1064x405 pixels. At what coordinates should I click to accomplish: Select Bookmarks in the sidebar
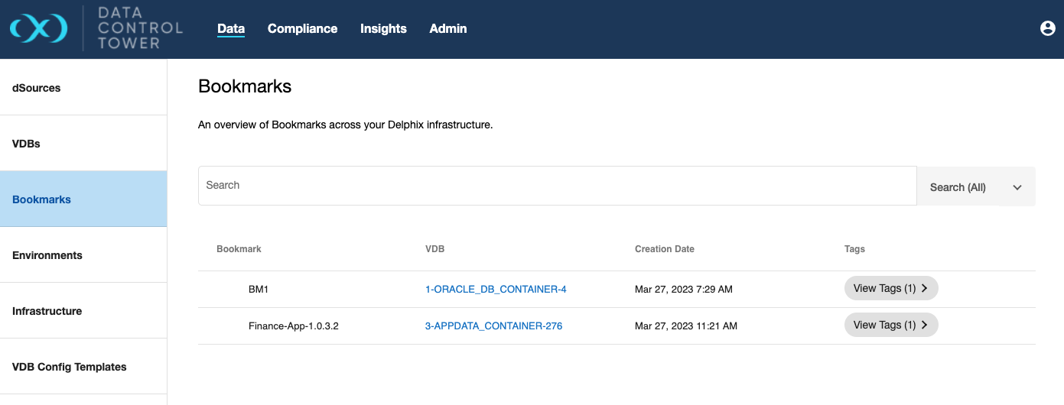click(x=42, y=199)
